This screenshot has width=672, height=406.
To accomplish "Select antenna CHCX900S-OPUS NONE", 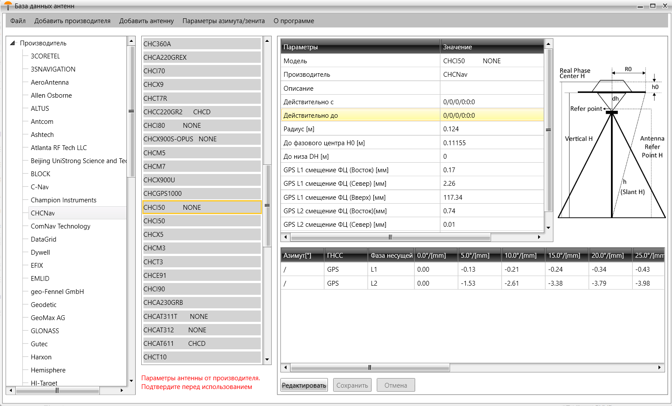I will pyautogui.click(x=202, y=139).
